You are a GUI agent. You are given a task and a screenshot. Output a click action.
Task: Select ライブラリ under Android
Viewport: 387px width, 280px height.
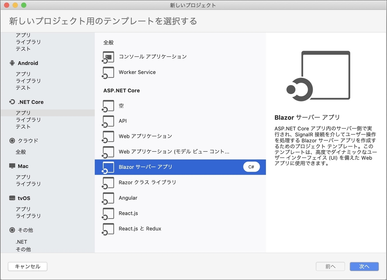(28, 81)
